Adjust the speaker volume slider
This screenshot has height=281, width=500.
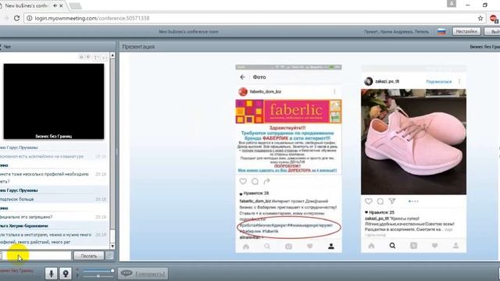(x=98, y=271)
